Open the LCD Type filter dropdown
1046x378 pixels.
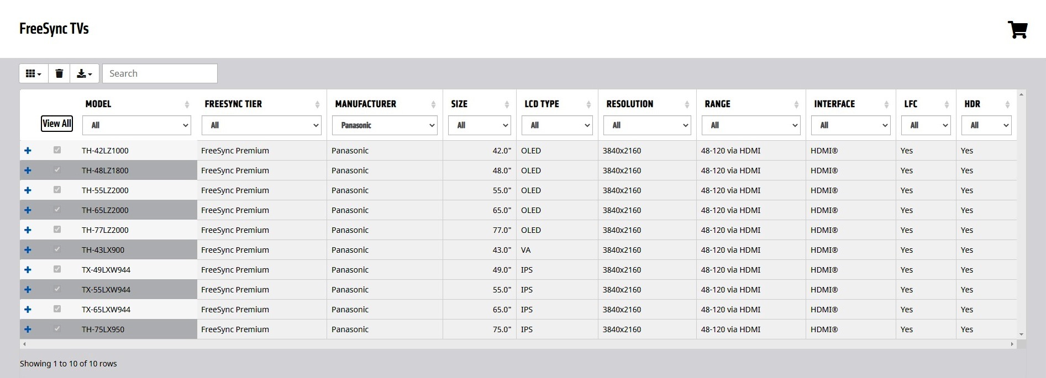[x=557, y=125]
